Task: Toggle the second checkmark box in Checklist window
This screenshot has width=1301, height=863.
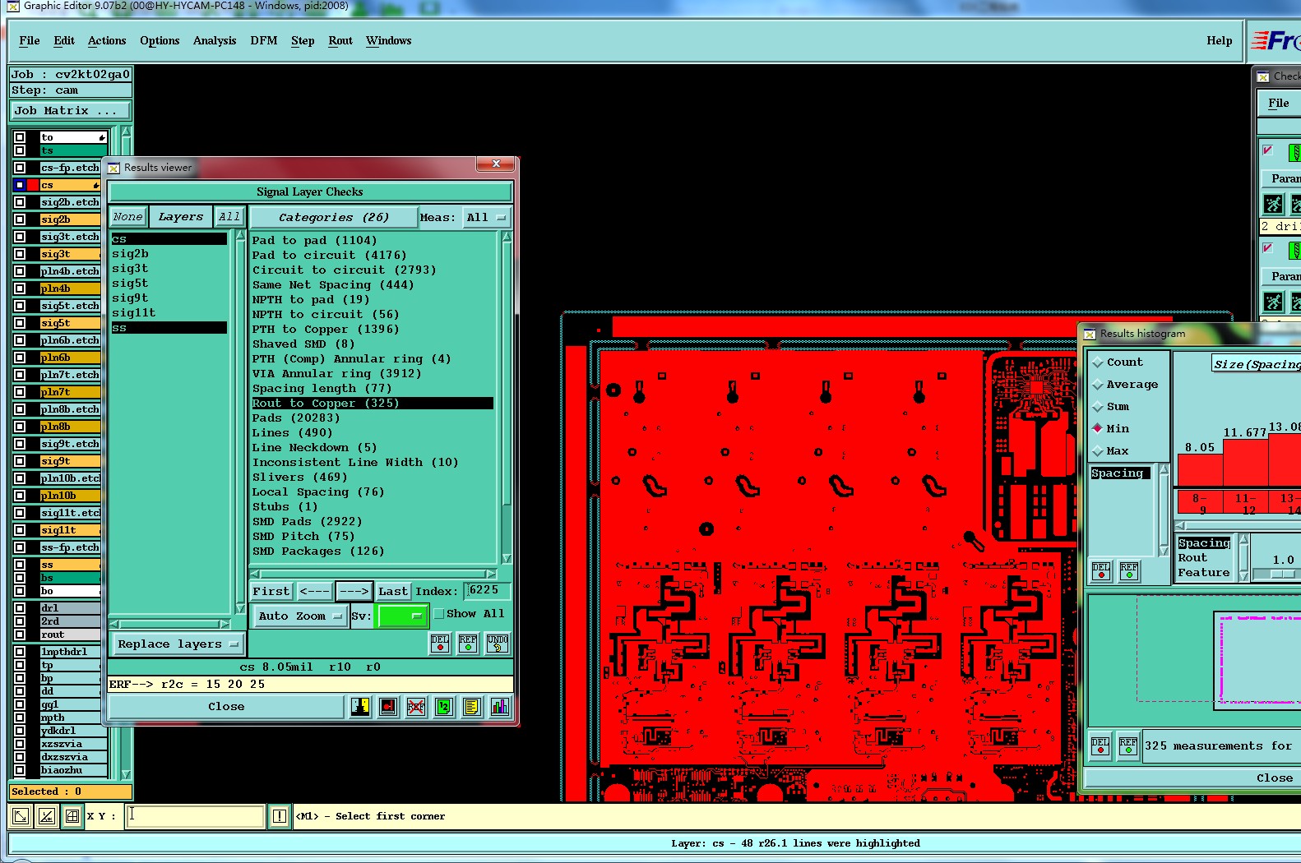Action: 1267,248
